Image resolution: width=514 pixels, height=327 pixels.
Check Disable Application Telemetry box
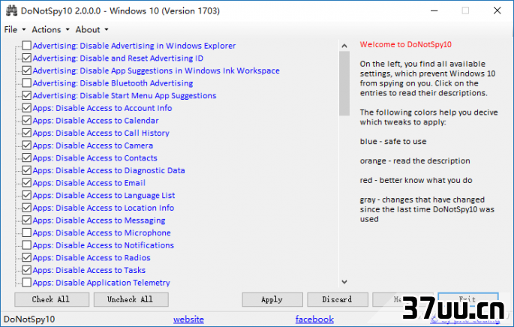tap(27, 283)
